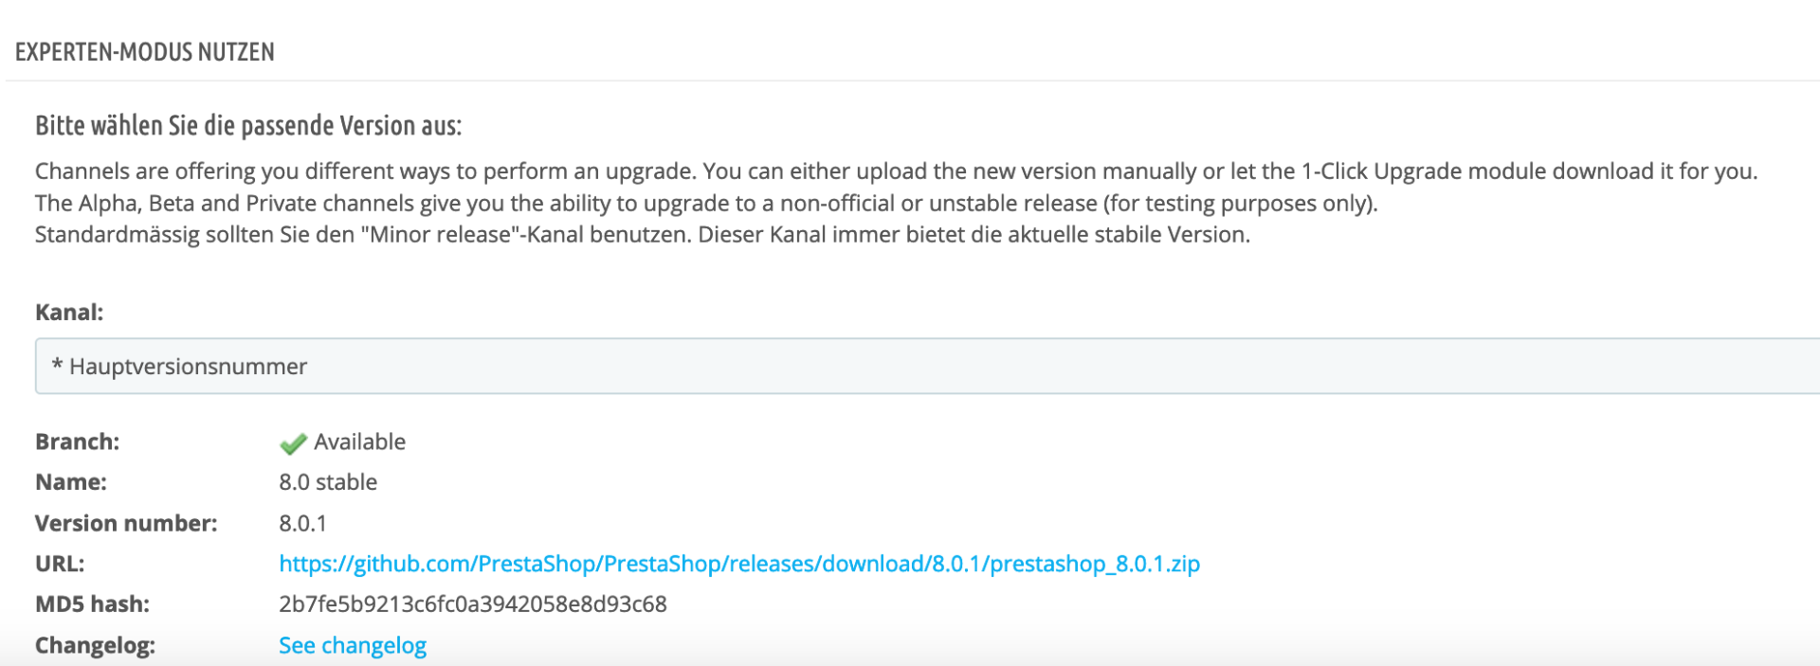The width and height of the screenshot is (1820, 666).
Task: Click the Name label
Action: point(70,482)
